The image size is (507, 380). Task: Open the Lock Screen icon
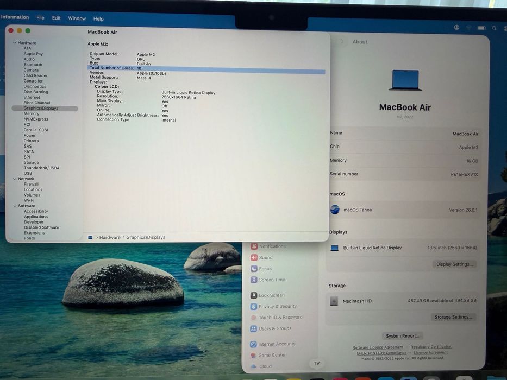coord(254,295)
